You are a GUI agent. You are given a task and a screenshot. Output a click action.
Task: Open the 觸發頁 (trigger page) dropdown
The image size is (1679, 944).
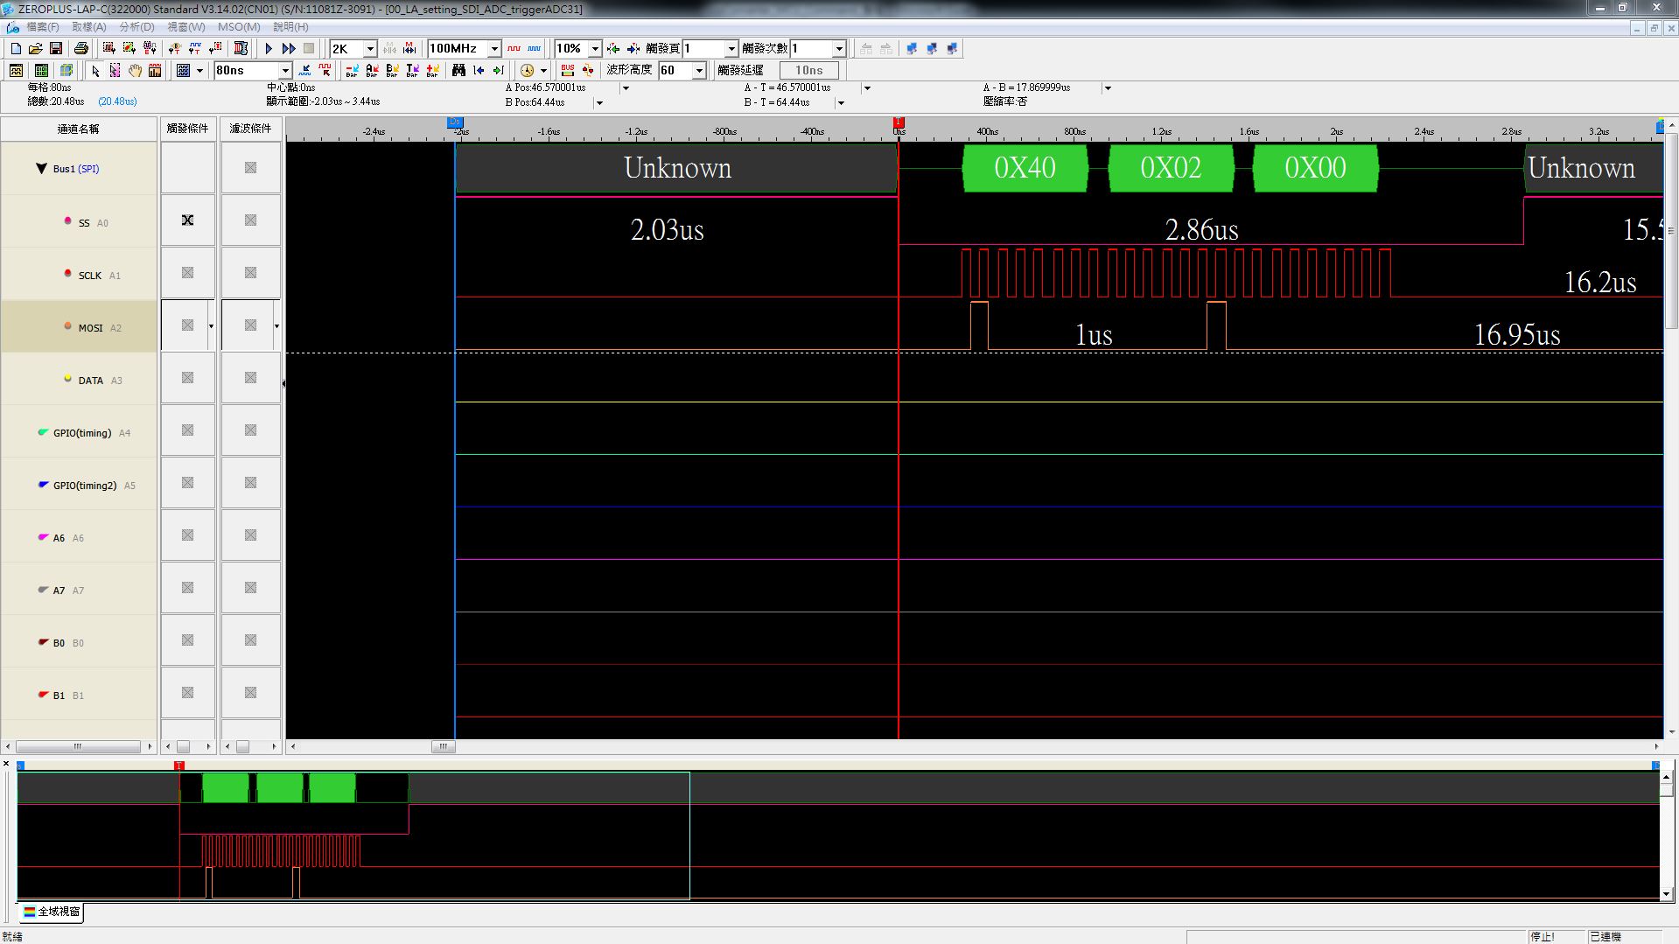click(731, 49)
